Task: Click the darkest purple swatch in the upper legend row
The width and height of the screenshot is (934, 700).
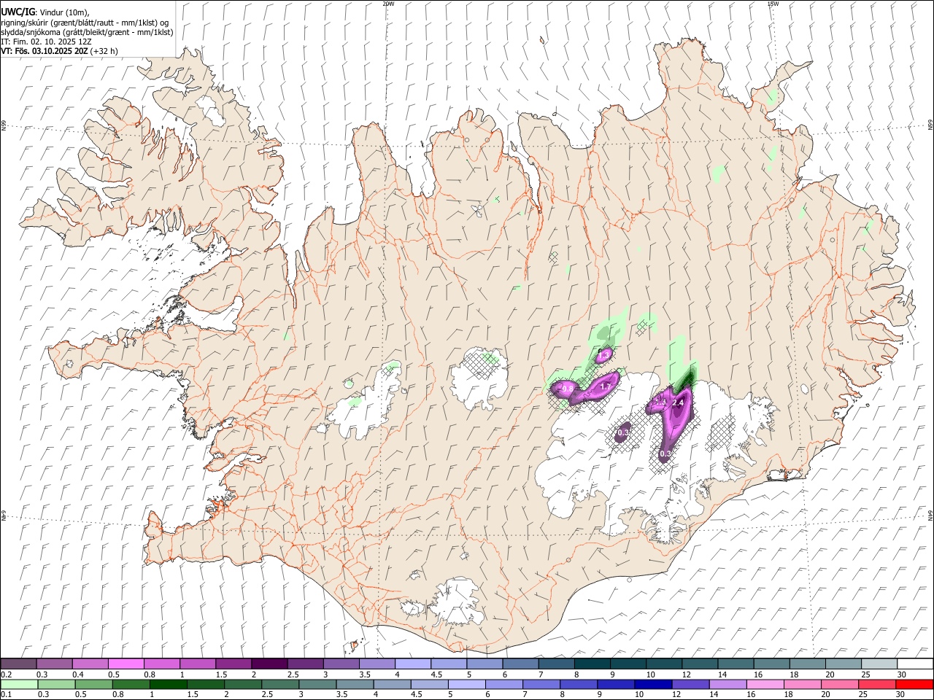Action: pyautogui.click(x=269, y=664)
